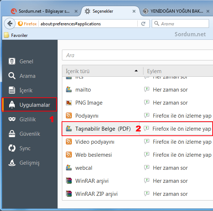The width and height of the screenshot is (213, 211).
Task: Select the Uygulamalar rocket icon
Action: [x=12, y=105]
